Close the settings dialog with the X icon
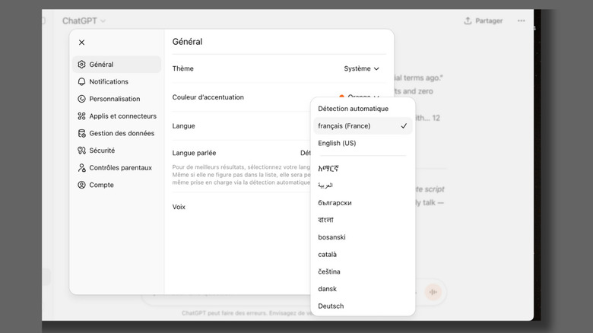This screenshot has height=333, width=593. point(82,43)
